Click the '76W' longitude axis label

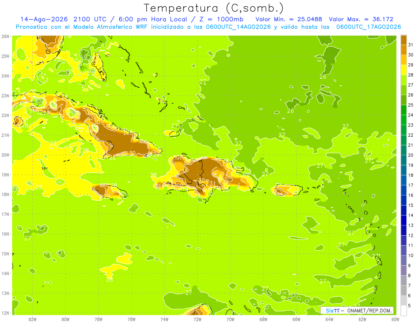[x=131, y=319]
